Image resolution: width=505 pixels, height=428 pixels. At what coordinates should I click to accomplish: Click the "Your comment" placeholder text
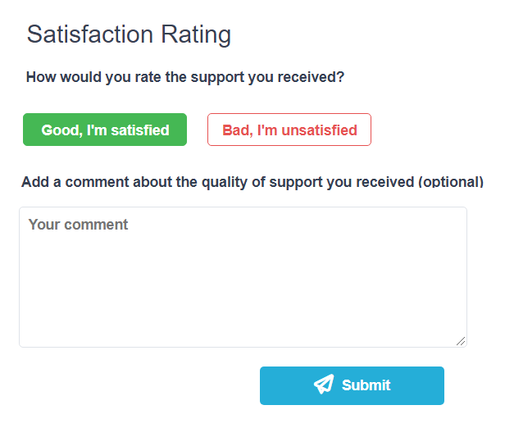78,225
